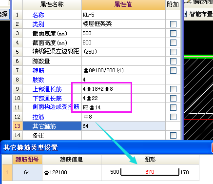Tick the 附加 checkbox for 下部通长筋 row
Viewport: 213px width, 184px height.
[173, 98]
